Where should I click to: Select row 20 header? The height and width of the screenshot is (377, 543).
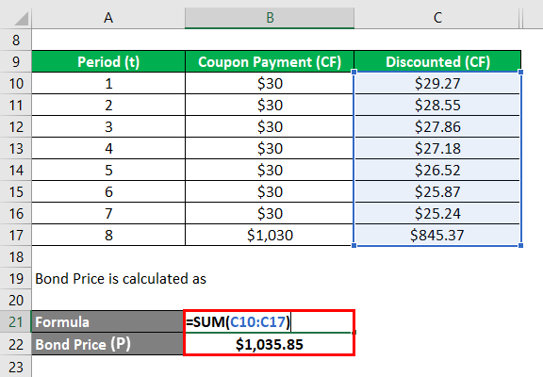[x=16, y=300]
